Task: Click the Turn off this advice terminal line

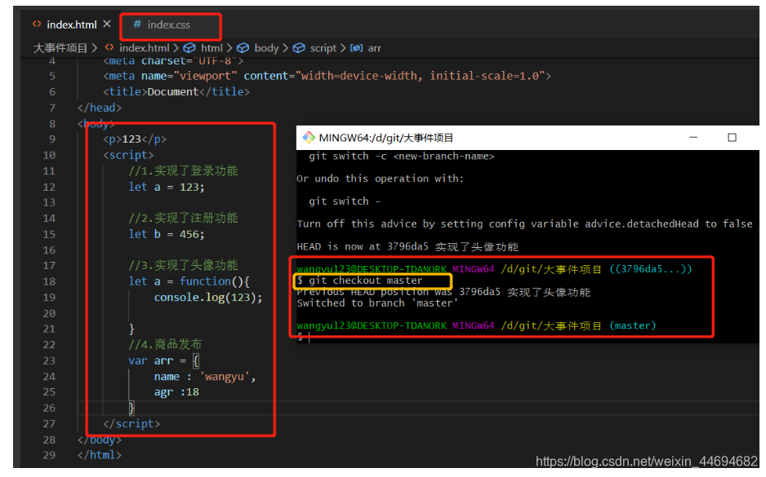Action: [524, 224]
